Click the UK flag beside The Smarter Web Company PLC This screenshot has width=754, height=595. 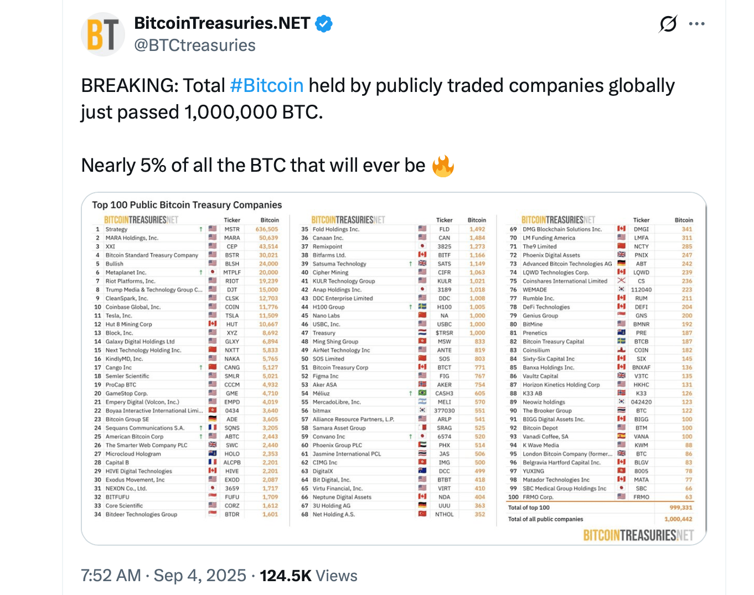click(212, 445)
